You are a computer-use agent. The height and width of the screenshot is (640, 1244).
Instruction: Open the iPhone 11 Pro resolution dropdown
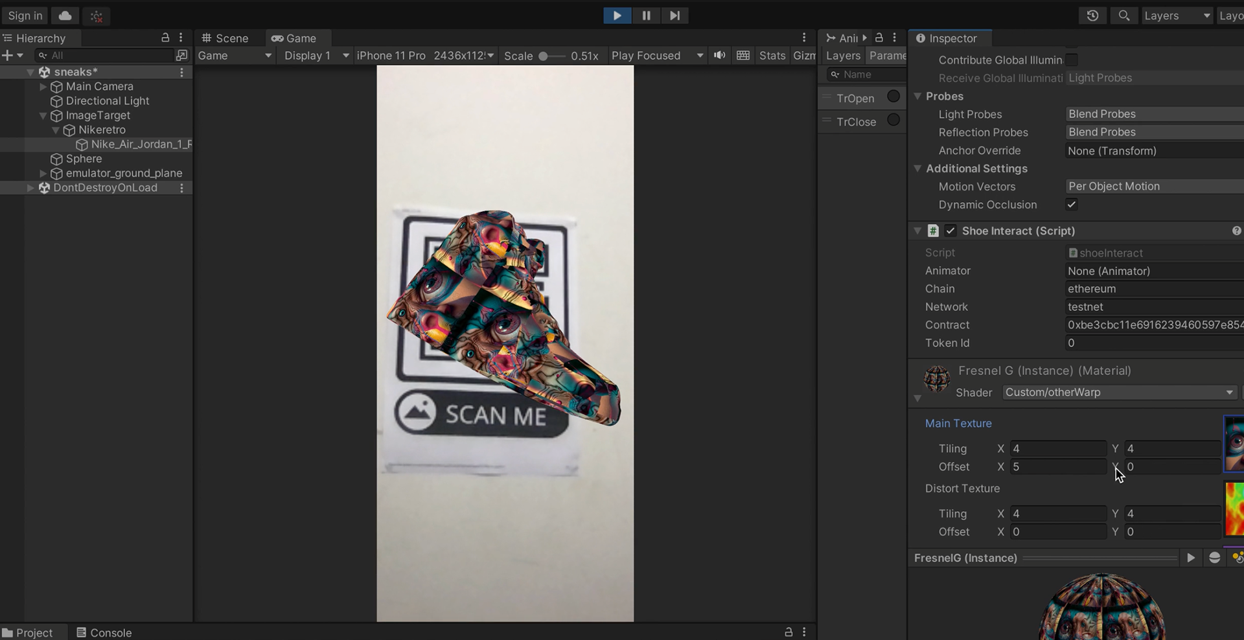point(425,56)
